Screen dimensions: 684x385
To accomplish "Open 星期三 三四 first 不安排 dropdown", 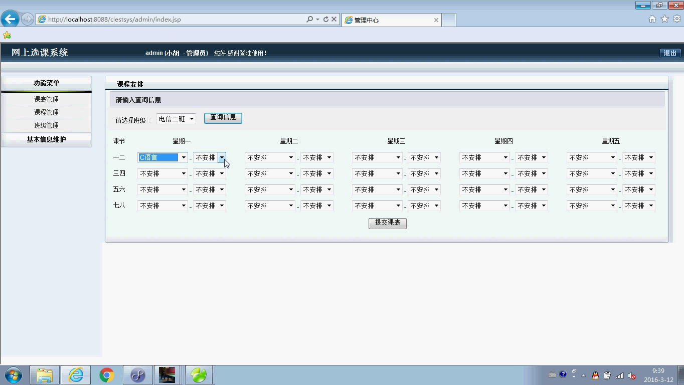I will [377, 173].
